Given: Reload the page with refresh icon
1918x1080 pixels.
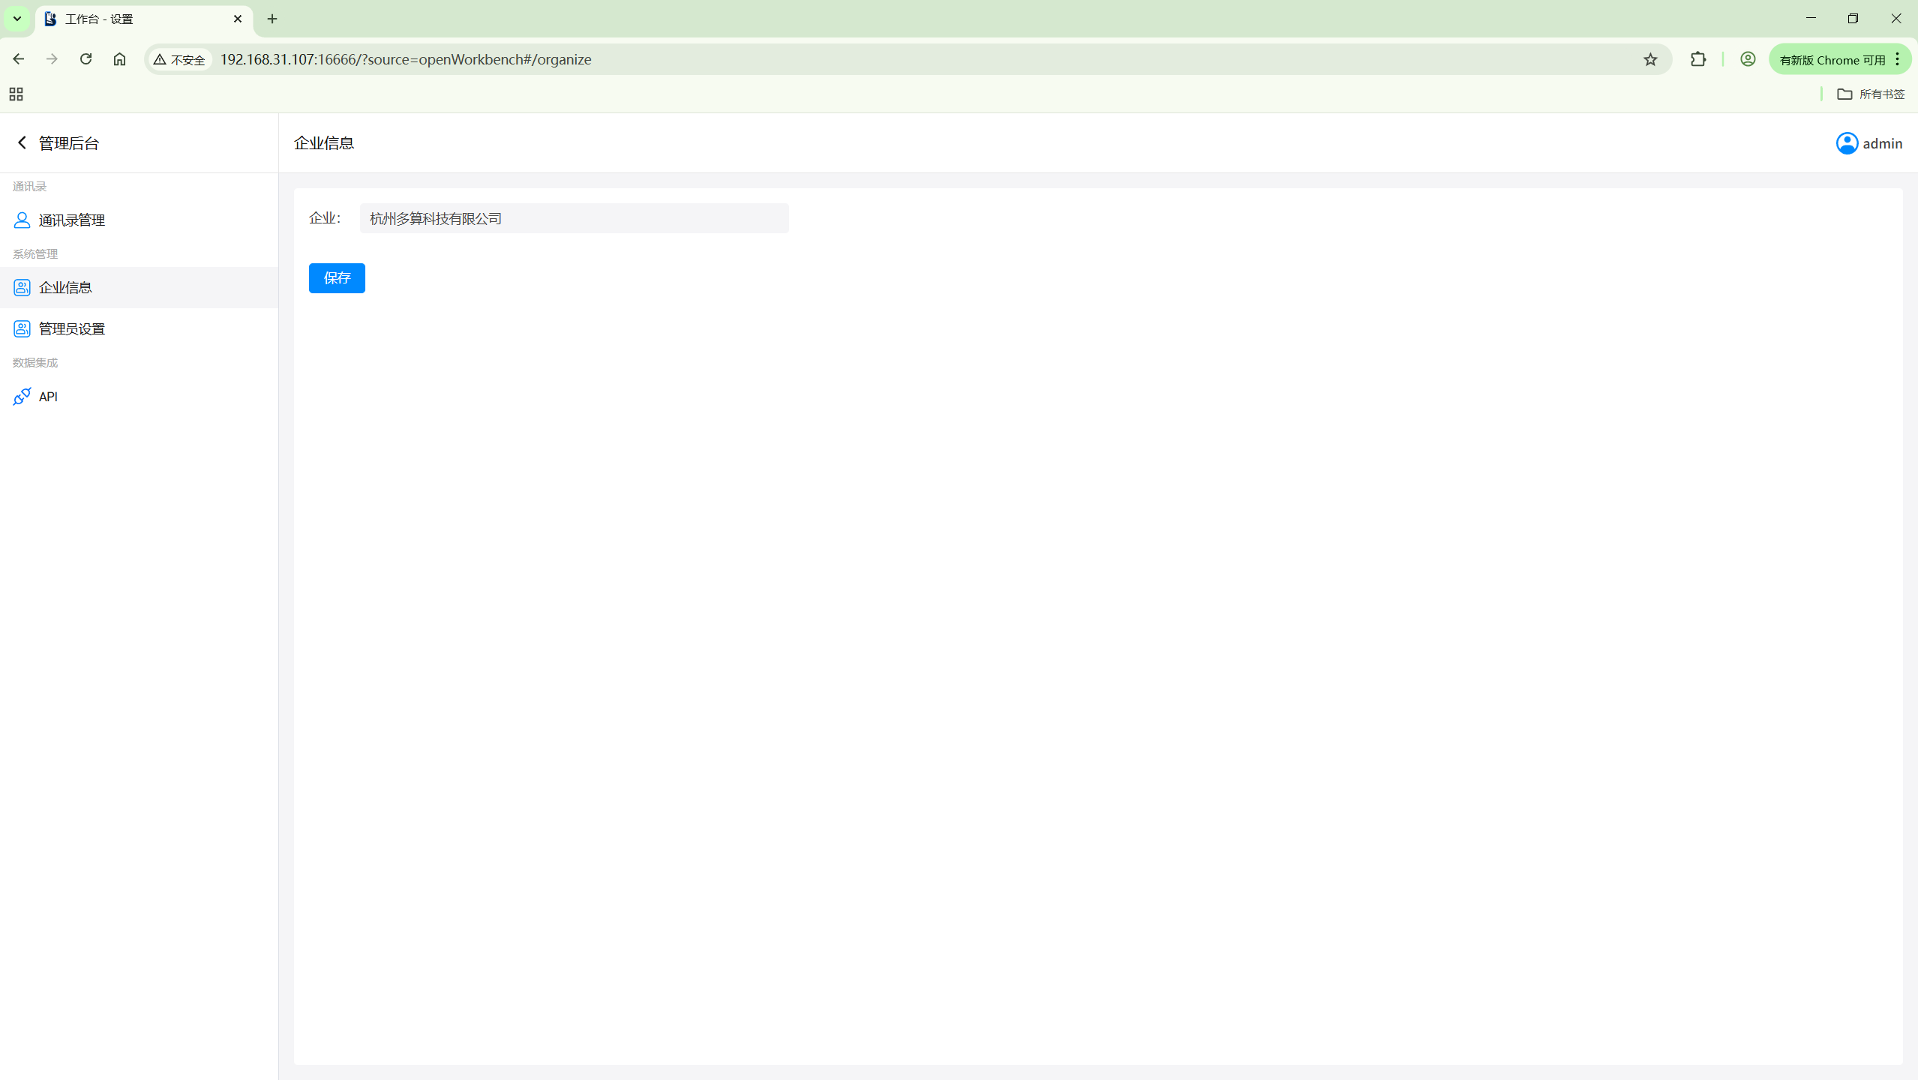Looking at the screenshot, I should (x=86, y=59).
